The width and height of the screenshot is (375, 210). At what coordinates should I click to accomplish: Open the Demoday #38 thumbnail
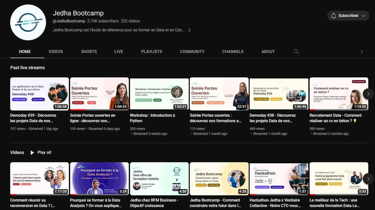[279, 94]
